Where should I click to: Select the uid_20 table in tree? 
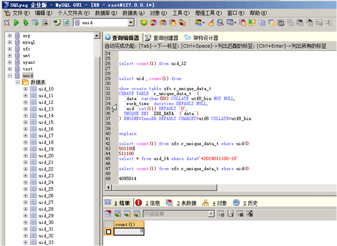pos(46,156)
